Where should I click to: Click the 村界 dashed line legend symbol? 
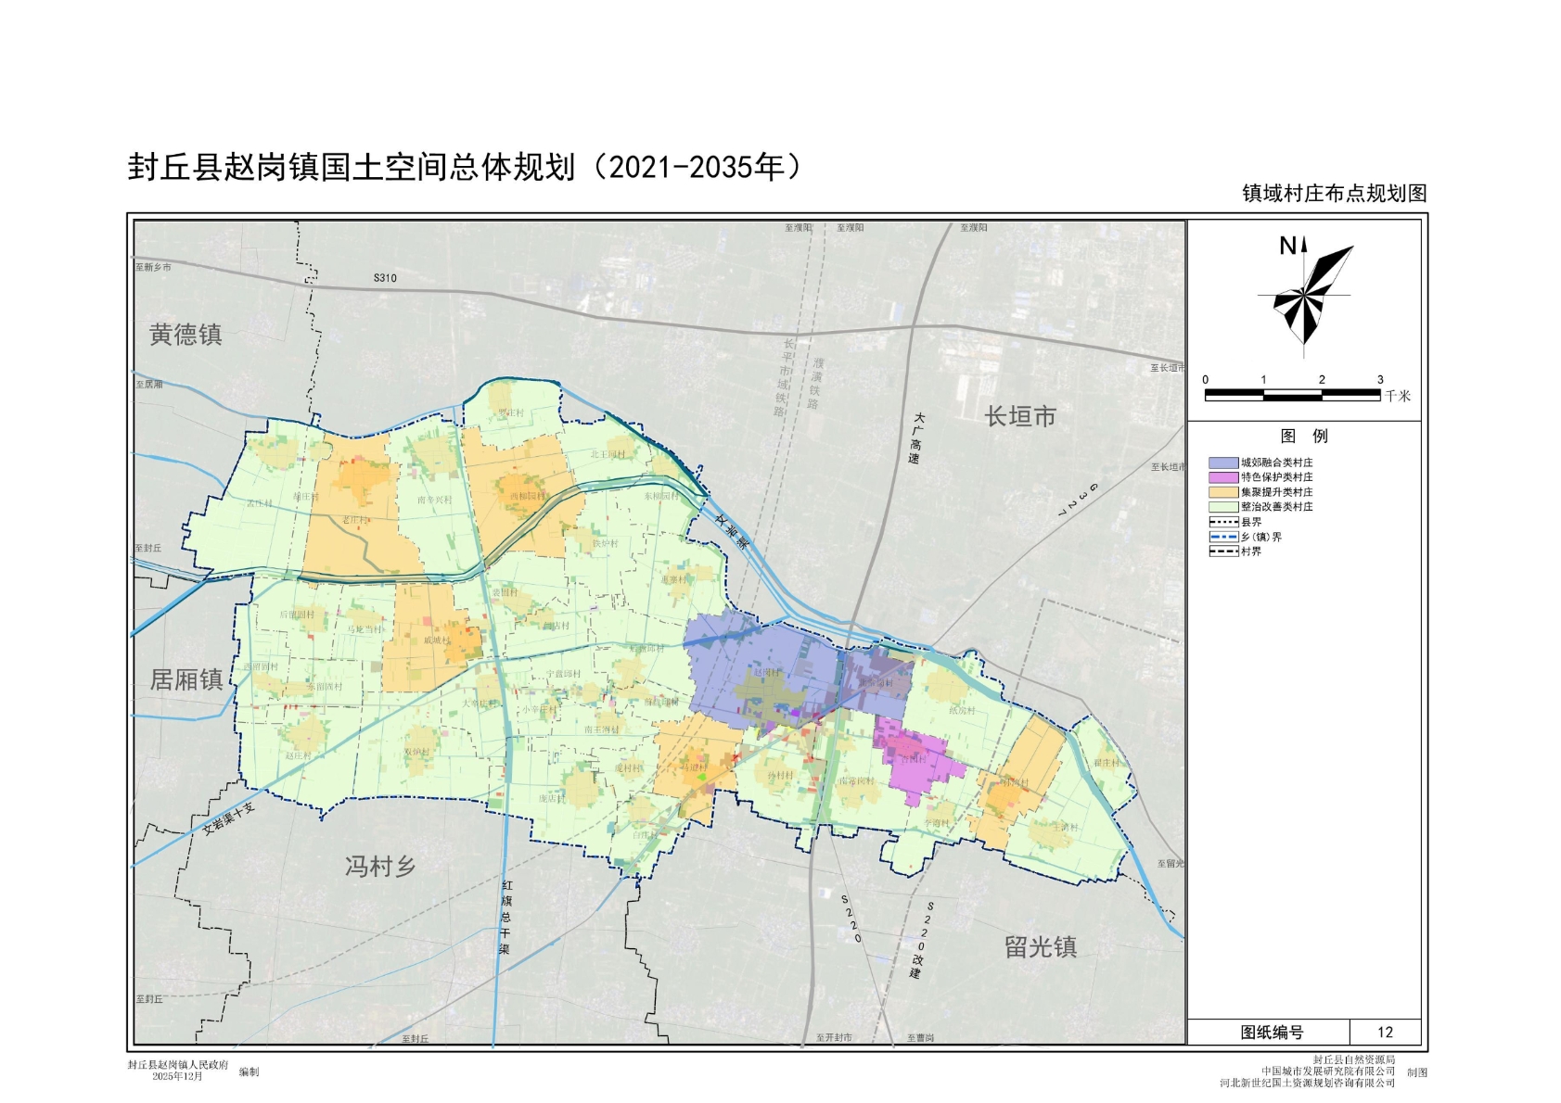pyautogui.click(x=1222, y=551)
